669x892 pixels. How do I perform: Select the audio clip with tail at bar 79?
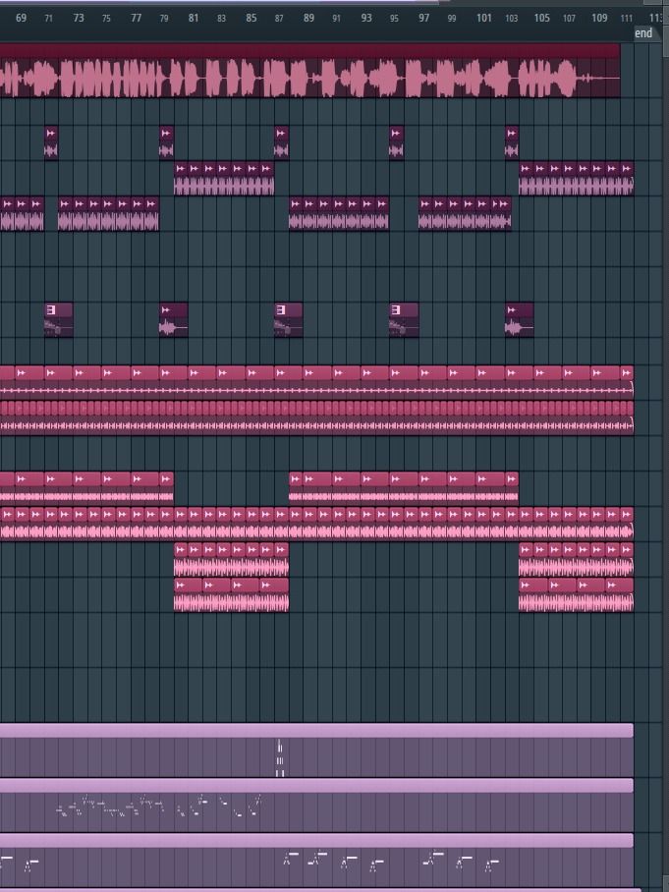[x=174, y=319]
